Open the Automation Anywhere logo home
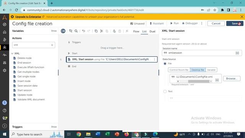Image resolution: width=245 pixels, height=138 pixels. pos(5,17)
